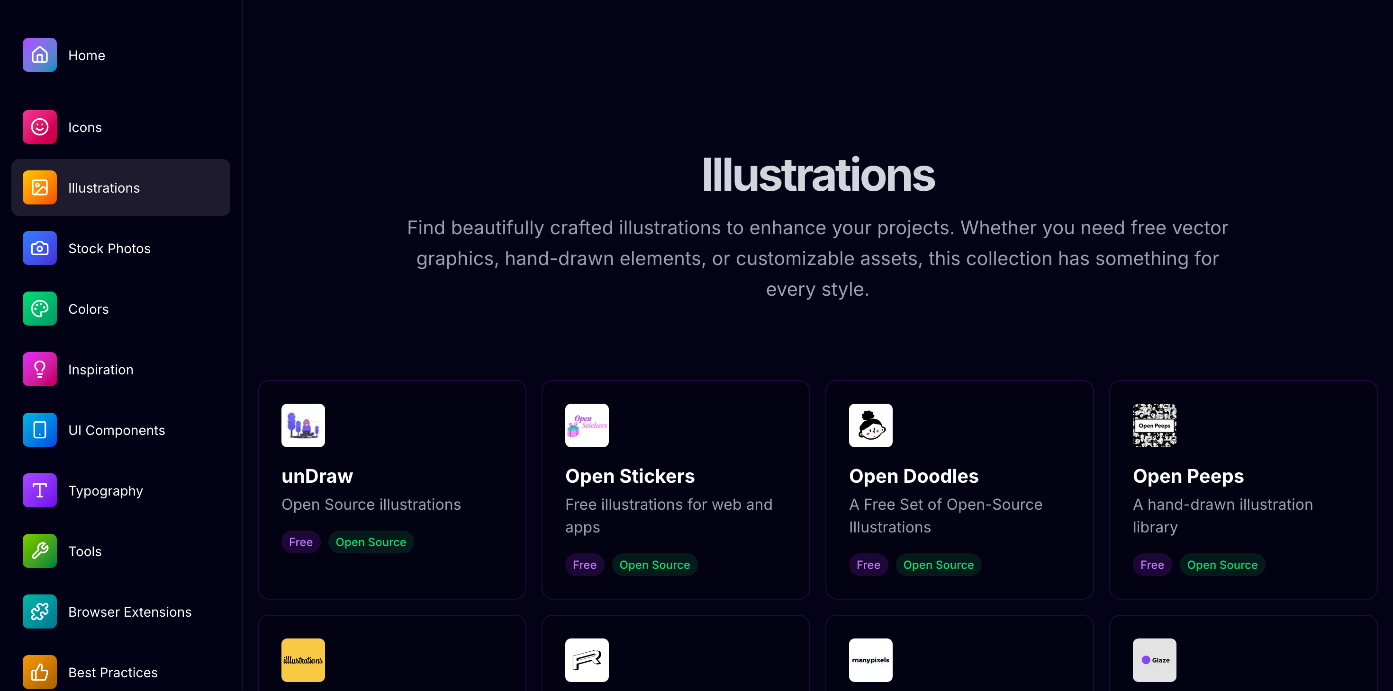Go to Typography sidebar label
Screen dimensions: 1393x691
tap(106, 490)
